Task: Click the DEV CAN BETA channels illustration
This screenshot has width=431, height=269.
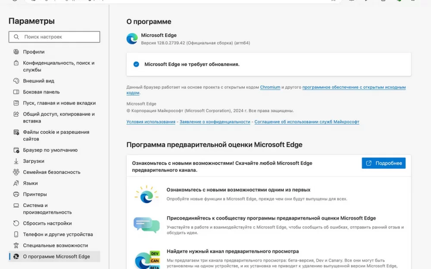Action: pos(147,260)
